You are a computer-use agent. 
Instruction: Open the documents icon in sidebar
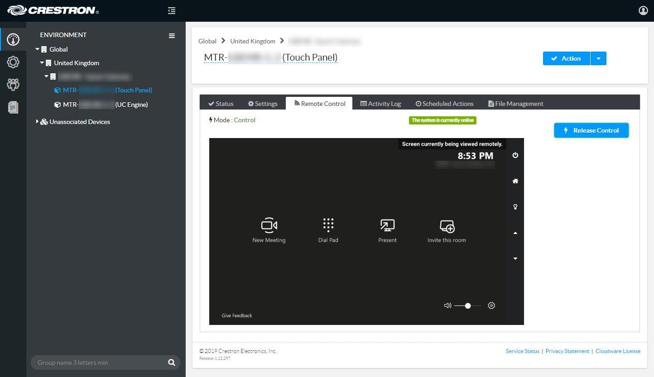(13, 107)
